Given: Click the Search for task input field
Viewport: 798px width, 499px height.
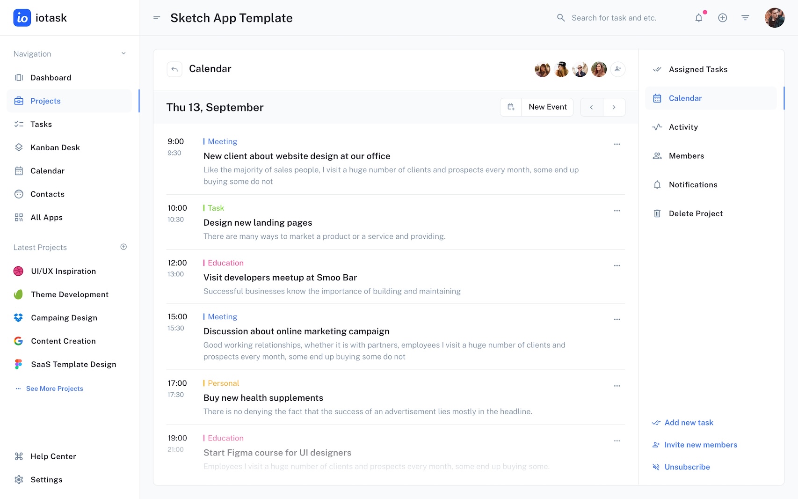Looking at the screenshot, I should [x=614, y=18].
